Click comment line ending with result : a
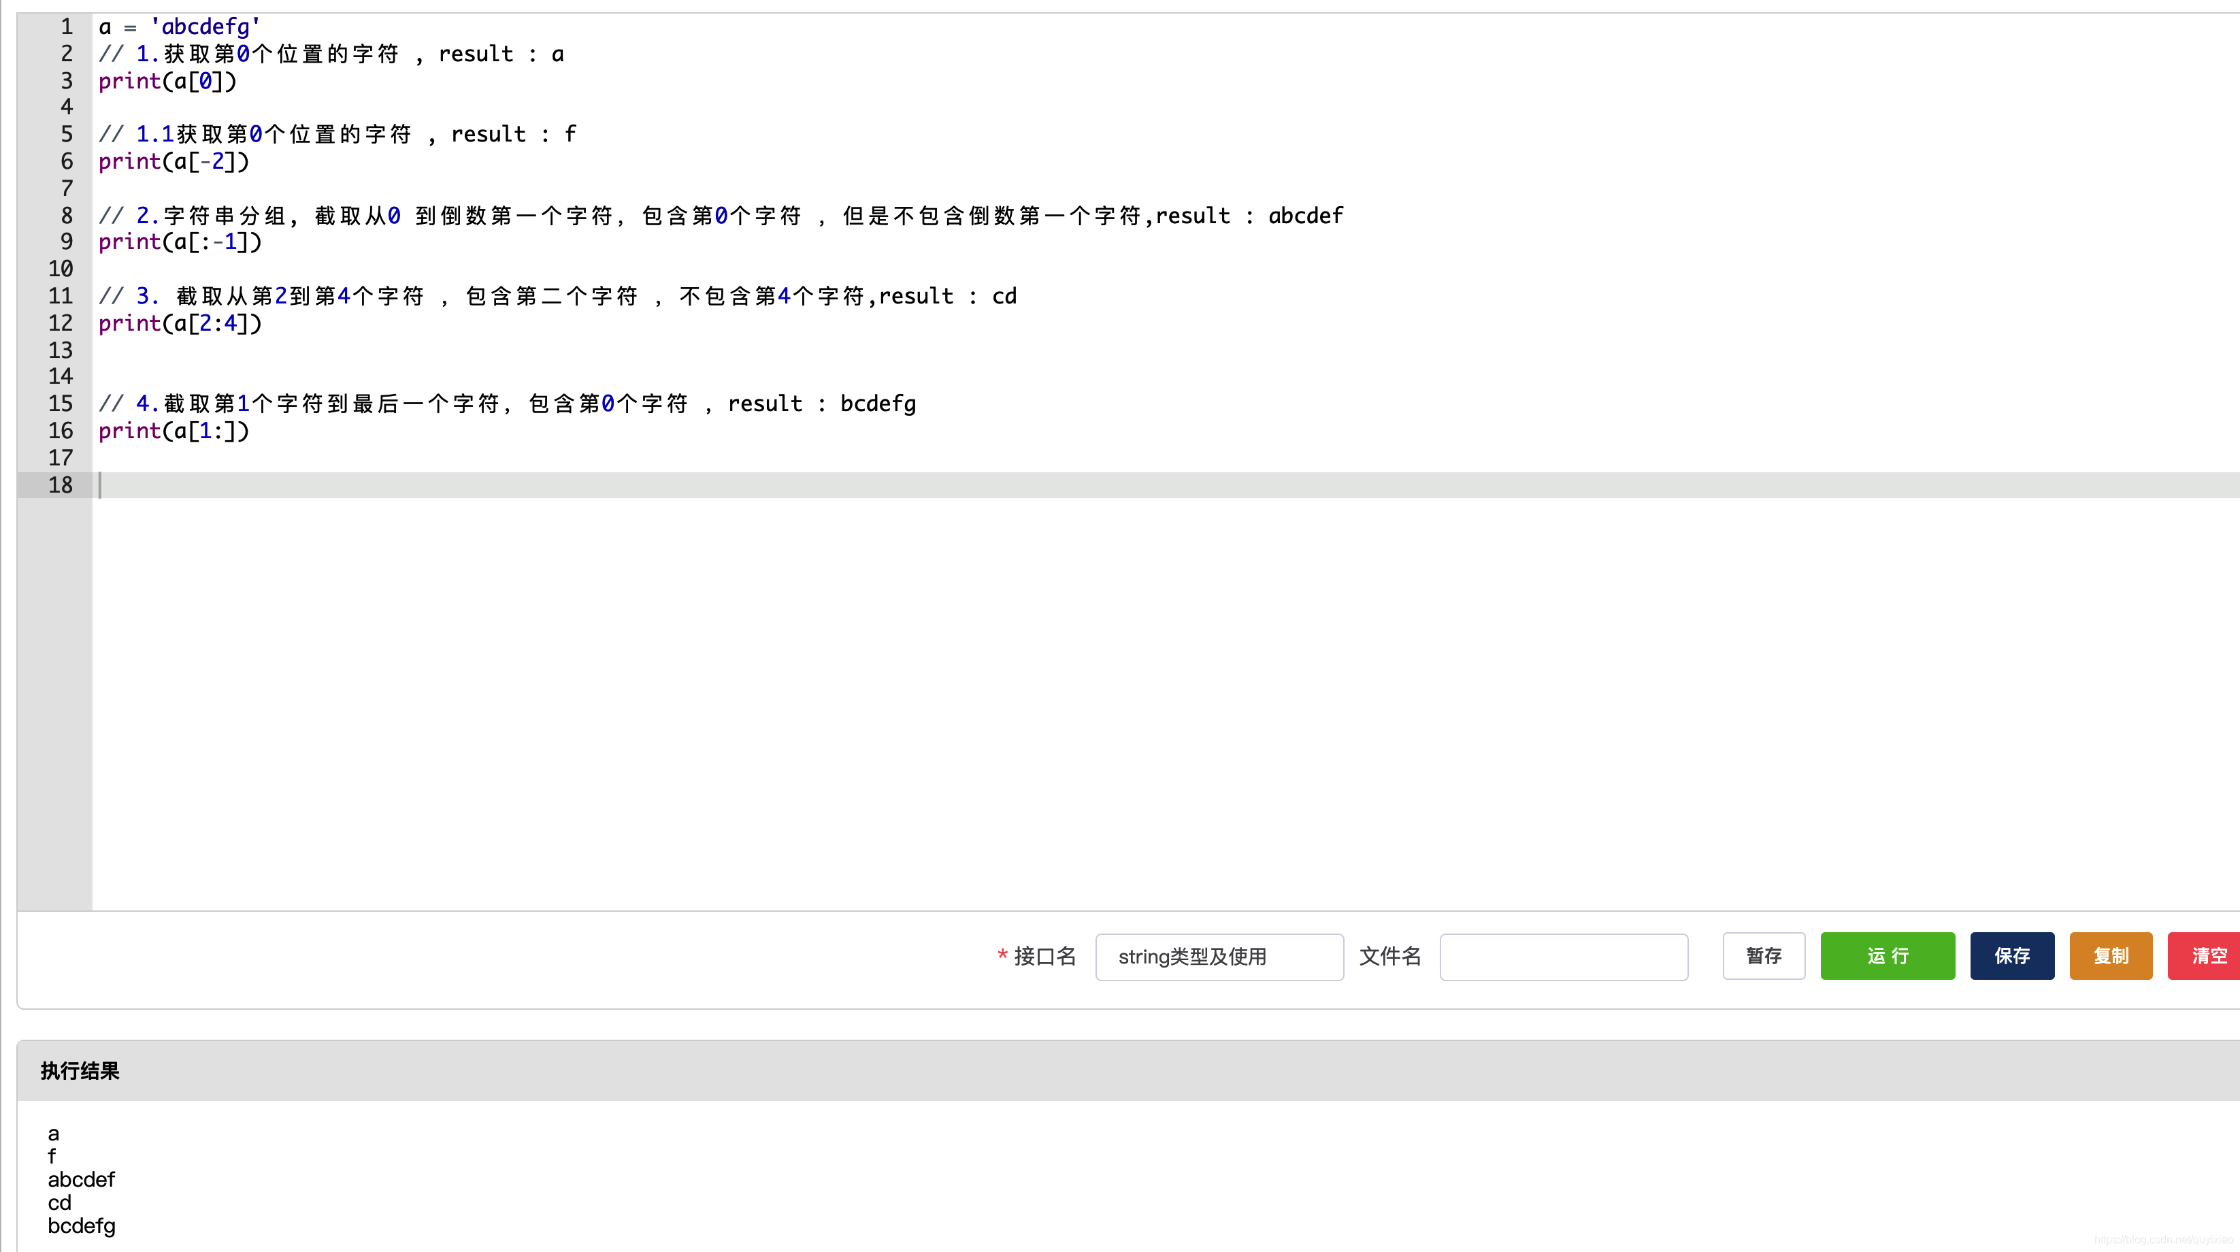Screen dimensions: 2240x1252 (331, 54)
